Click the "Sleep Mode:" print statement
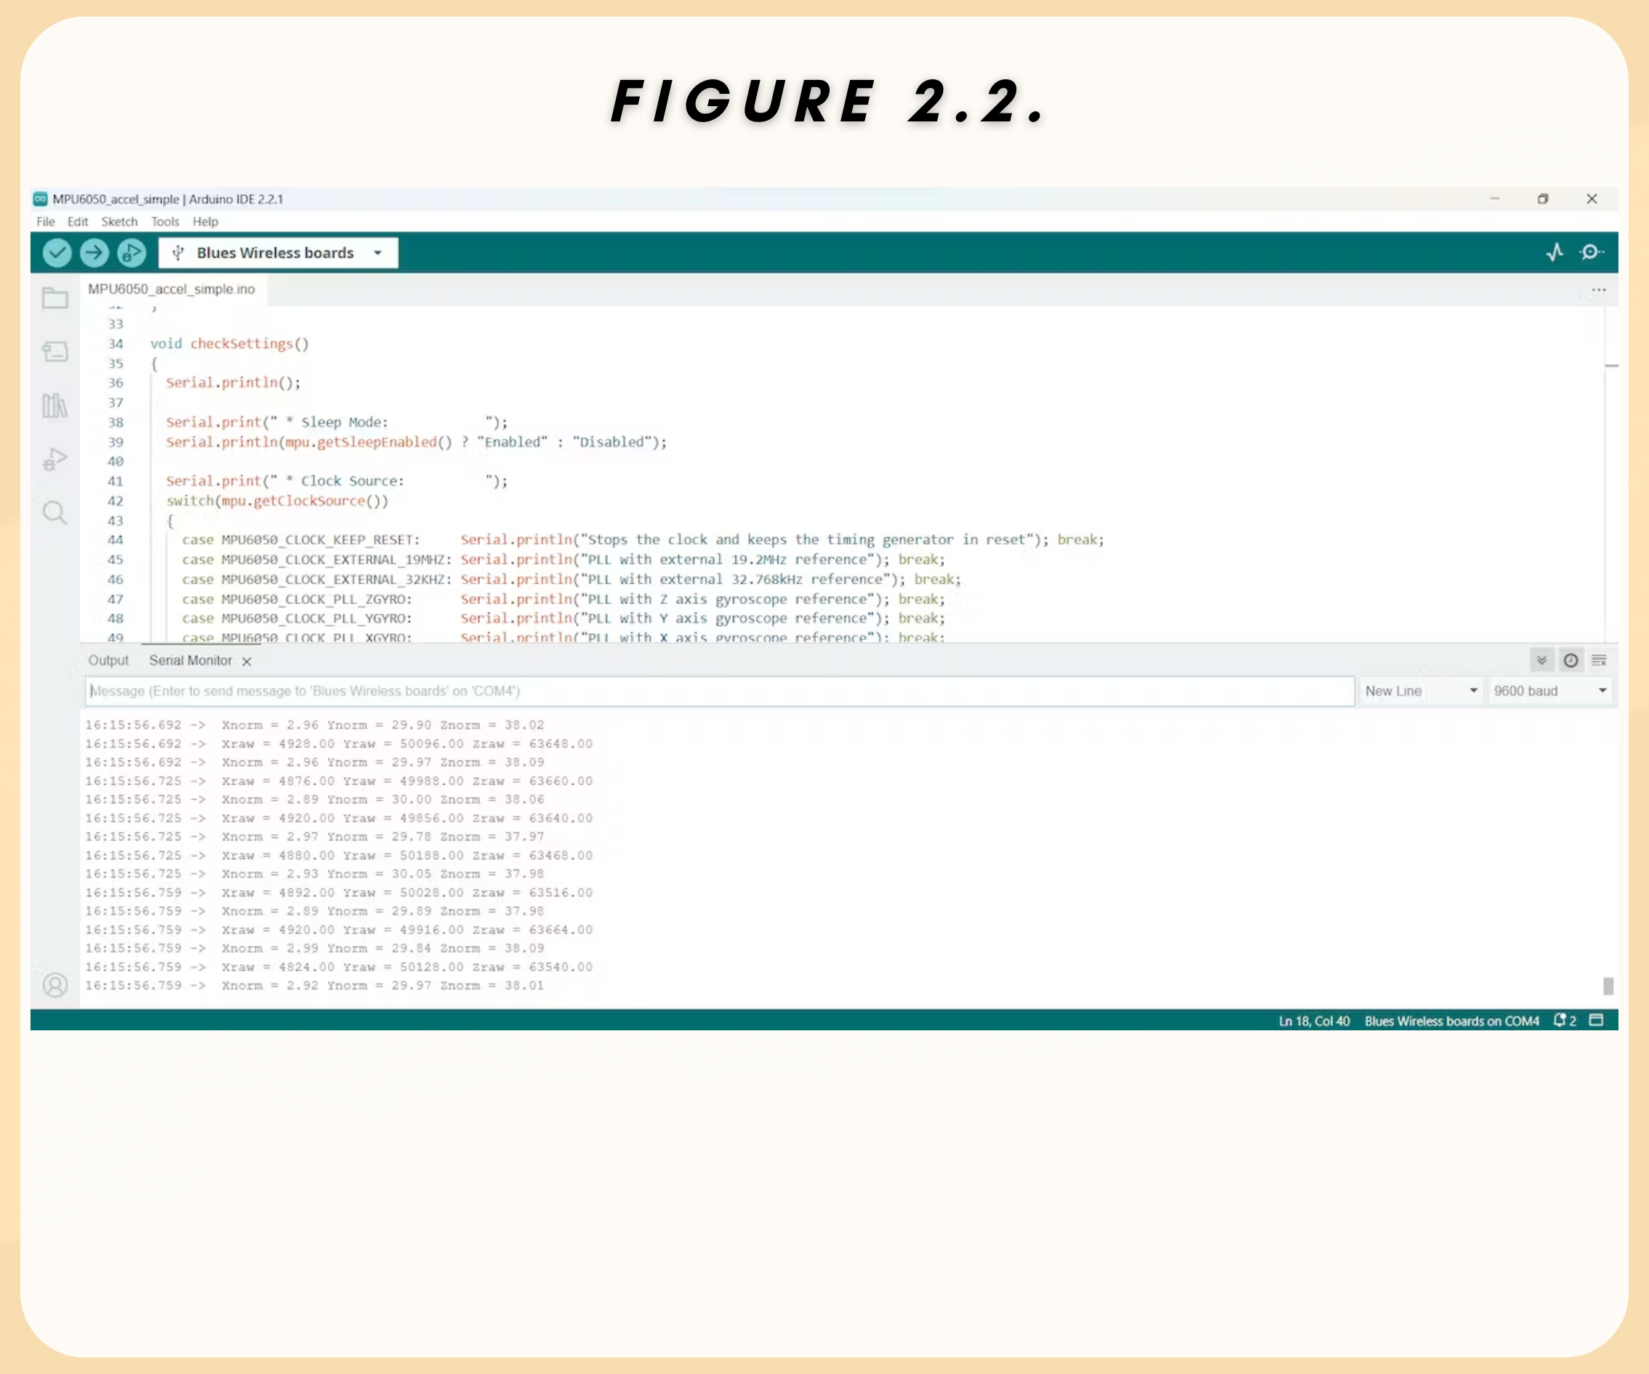 [x=337, y=422]
